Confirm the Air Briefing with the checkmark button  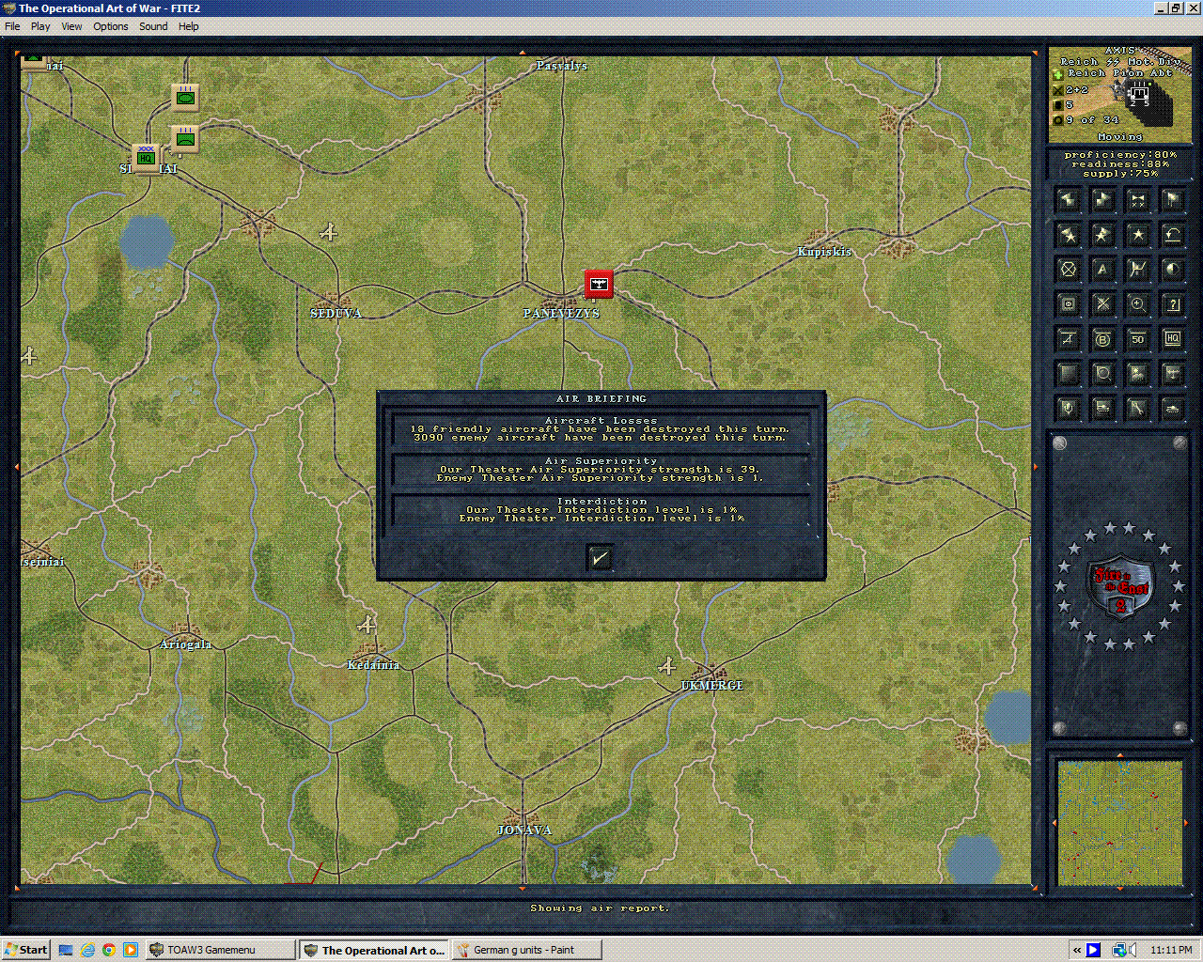(x=600, y=558)
